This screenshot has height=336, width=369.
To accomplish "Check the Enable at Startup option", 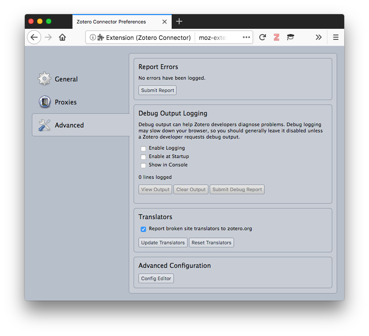I will pos(143,157).
